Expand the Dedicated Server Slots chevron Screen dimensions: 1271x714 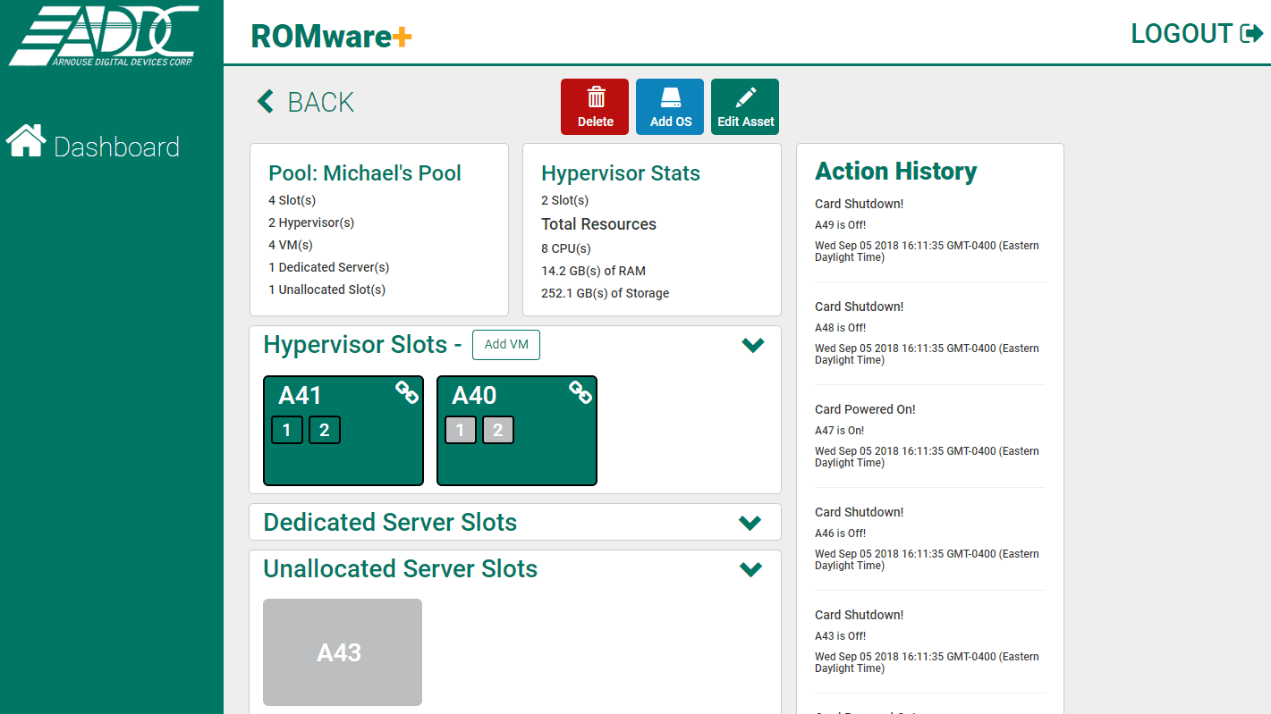(750, 523)
